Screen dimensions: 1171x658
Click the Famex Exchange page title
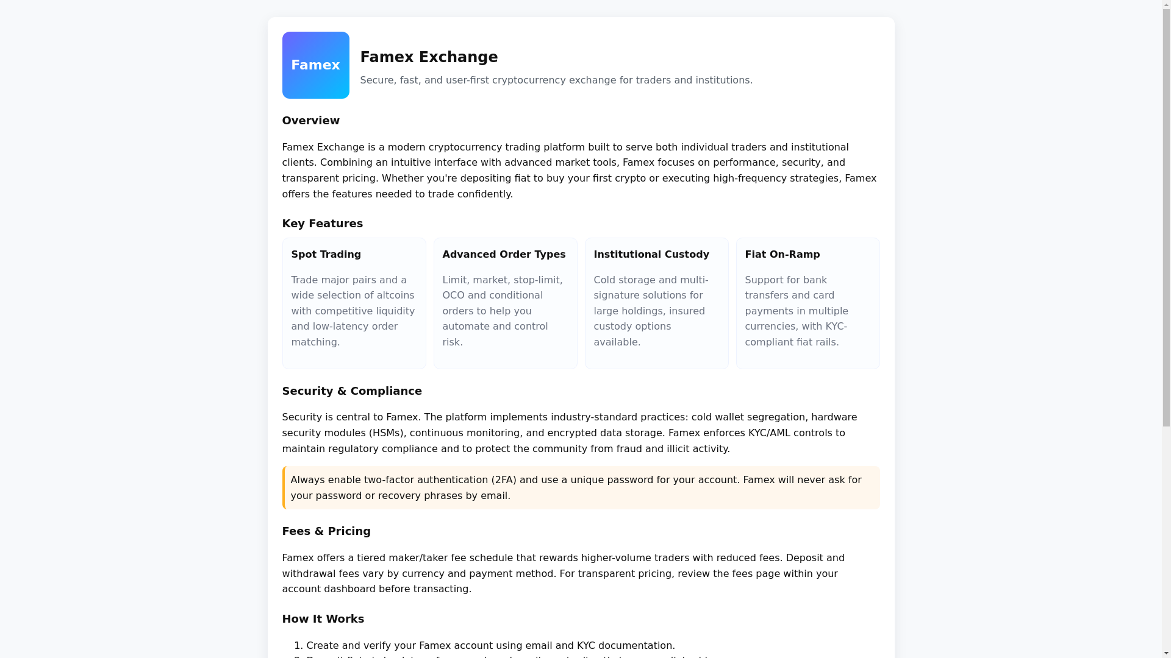click(x=429, y=57)
